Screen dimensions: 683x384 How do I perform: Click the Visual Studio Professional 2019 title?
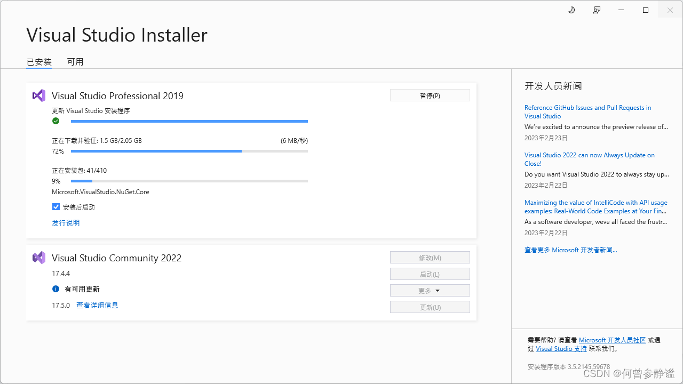(117, 96)
